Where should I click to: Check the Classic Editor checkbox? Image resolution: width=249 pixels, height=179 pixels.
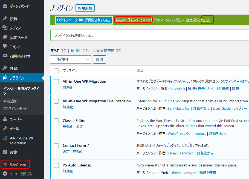[x=56, y=121]
